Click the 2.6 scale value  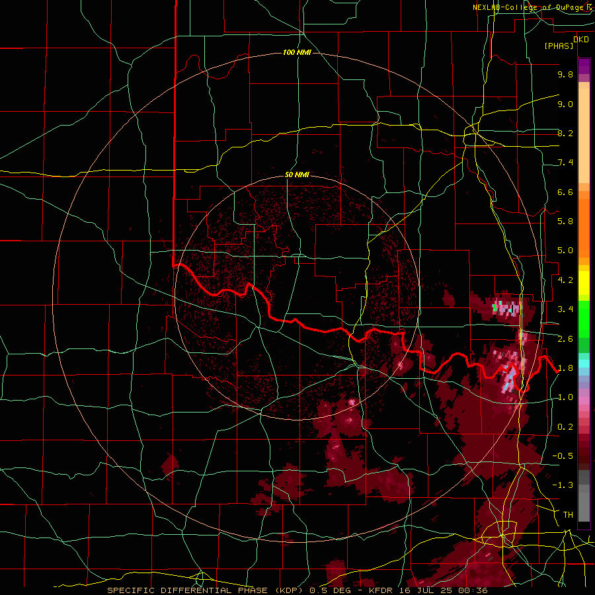pos(565,339)
